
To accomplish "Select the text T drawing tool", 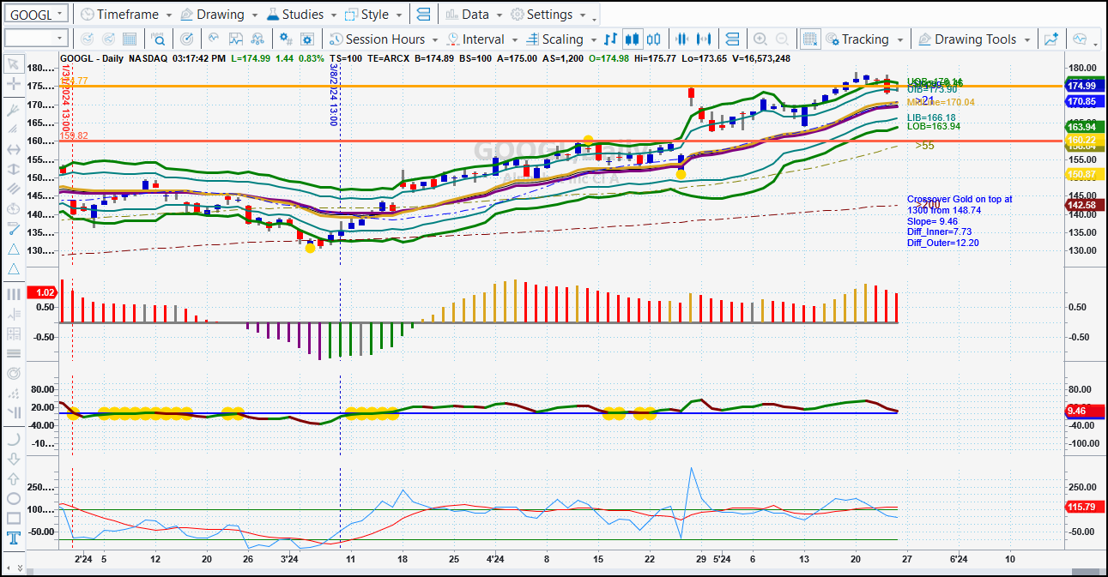I will [13, 538].
